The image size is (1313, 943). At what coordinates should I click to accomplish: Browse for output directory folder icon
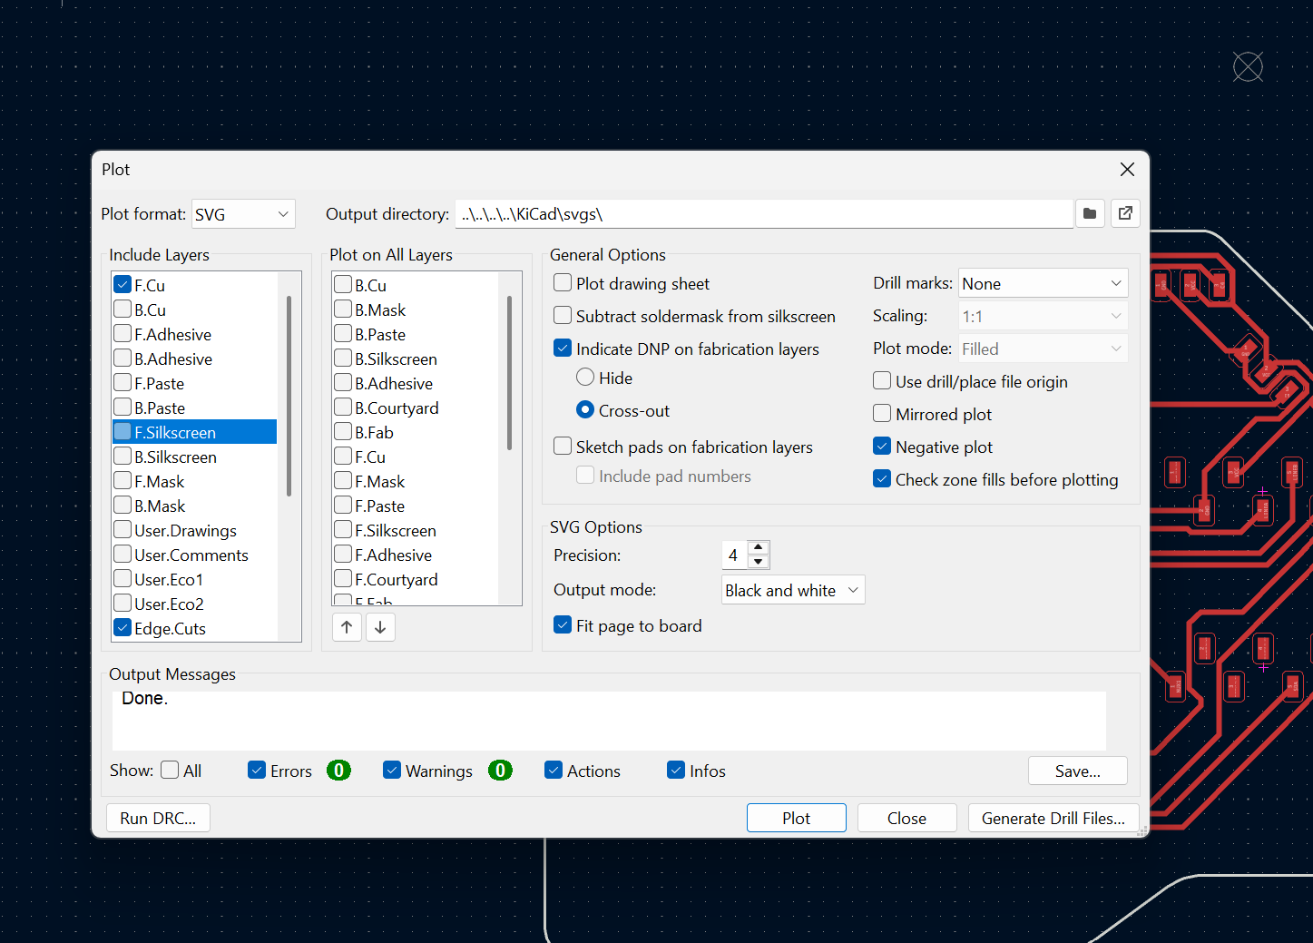tap(1090, 213)
